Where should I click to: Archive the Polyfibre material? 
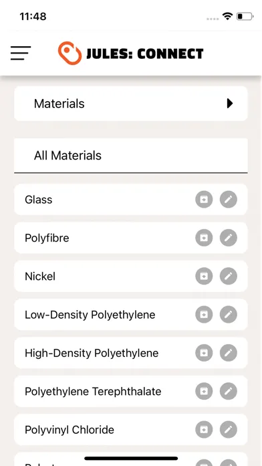[204, 238]
